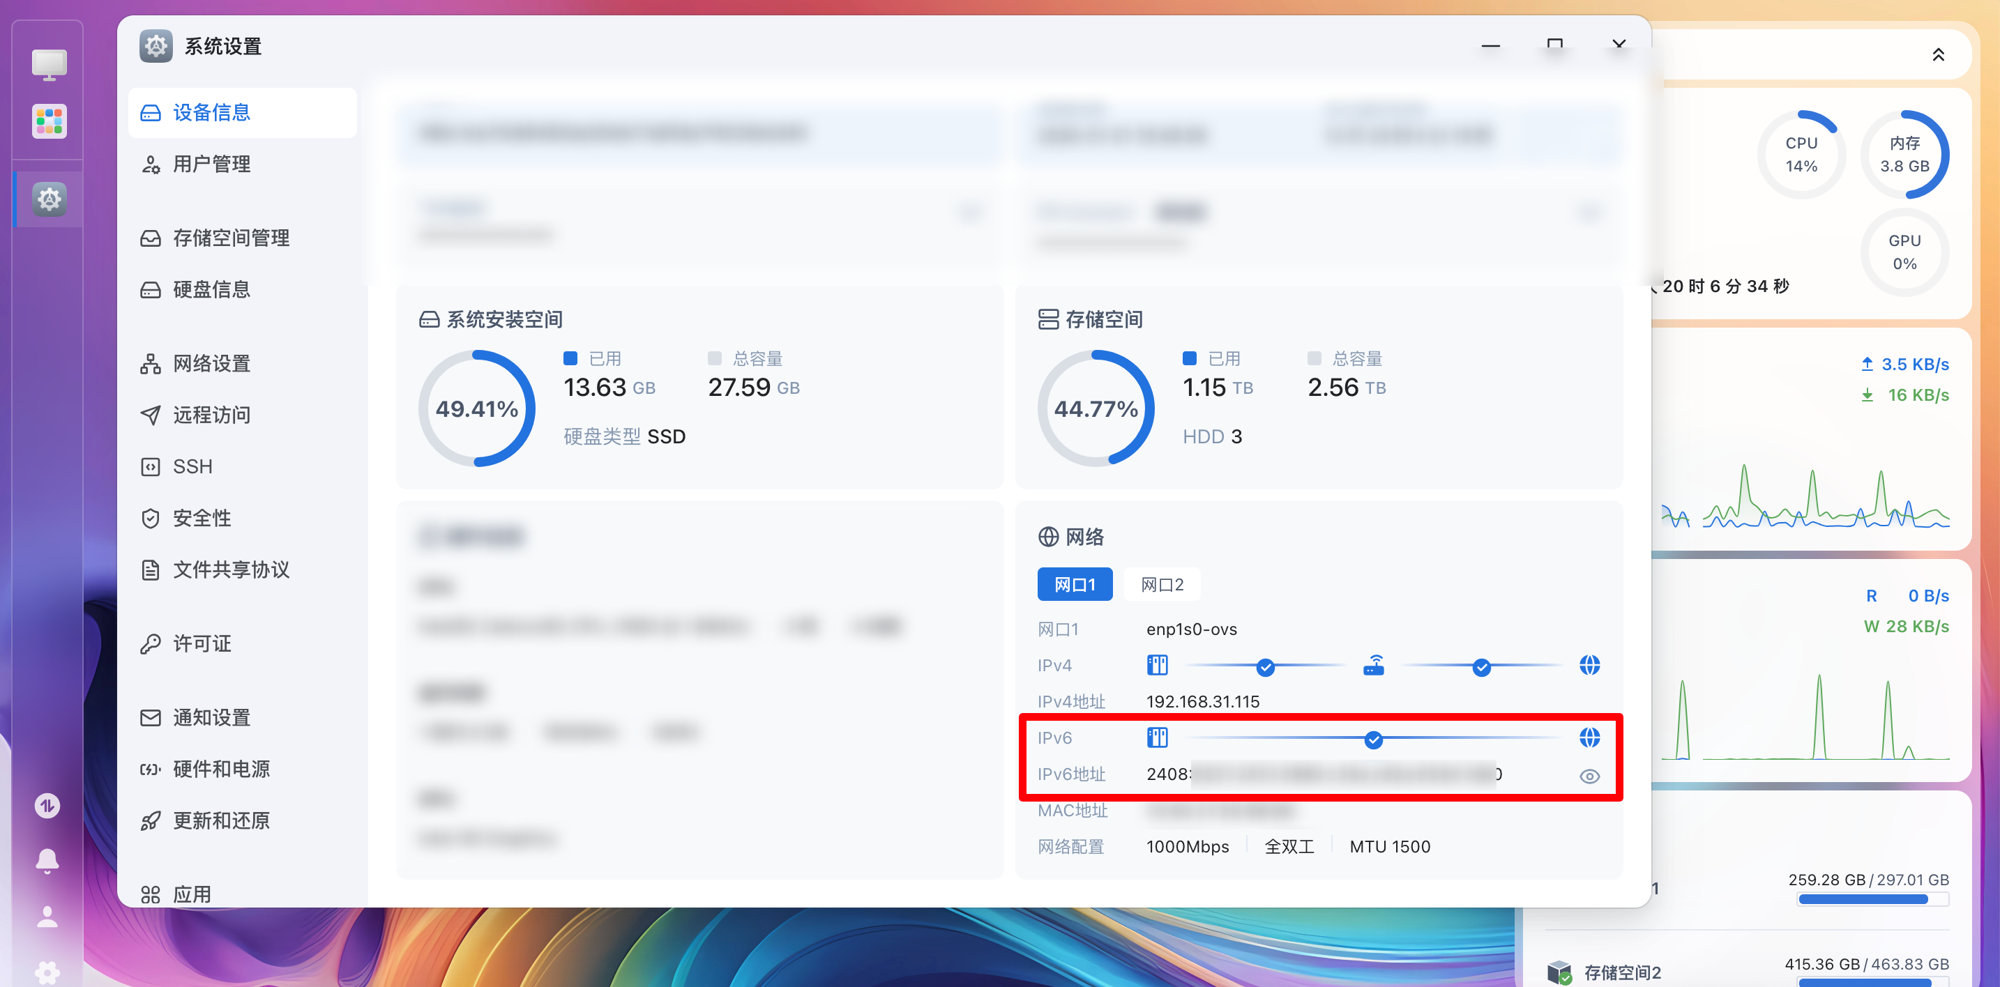The height and width of the screenshot is (987, 2000).
Task: Click the transfer tasks icon in the dock
Action: pos(47,806)
